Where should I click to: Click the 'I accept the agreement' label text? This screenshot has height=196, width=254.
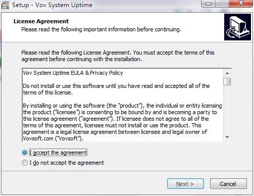(x=58, y=153)
